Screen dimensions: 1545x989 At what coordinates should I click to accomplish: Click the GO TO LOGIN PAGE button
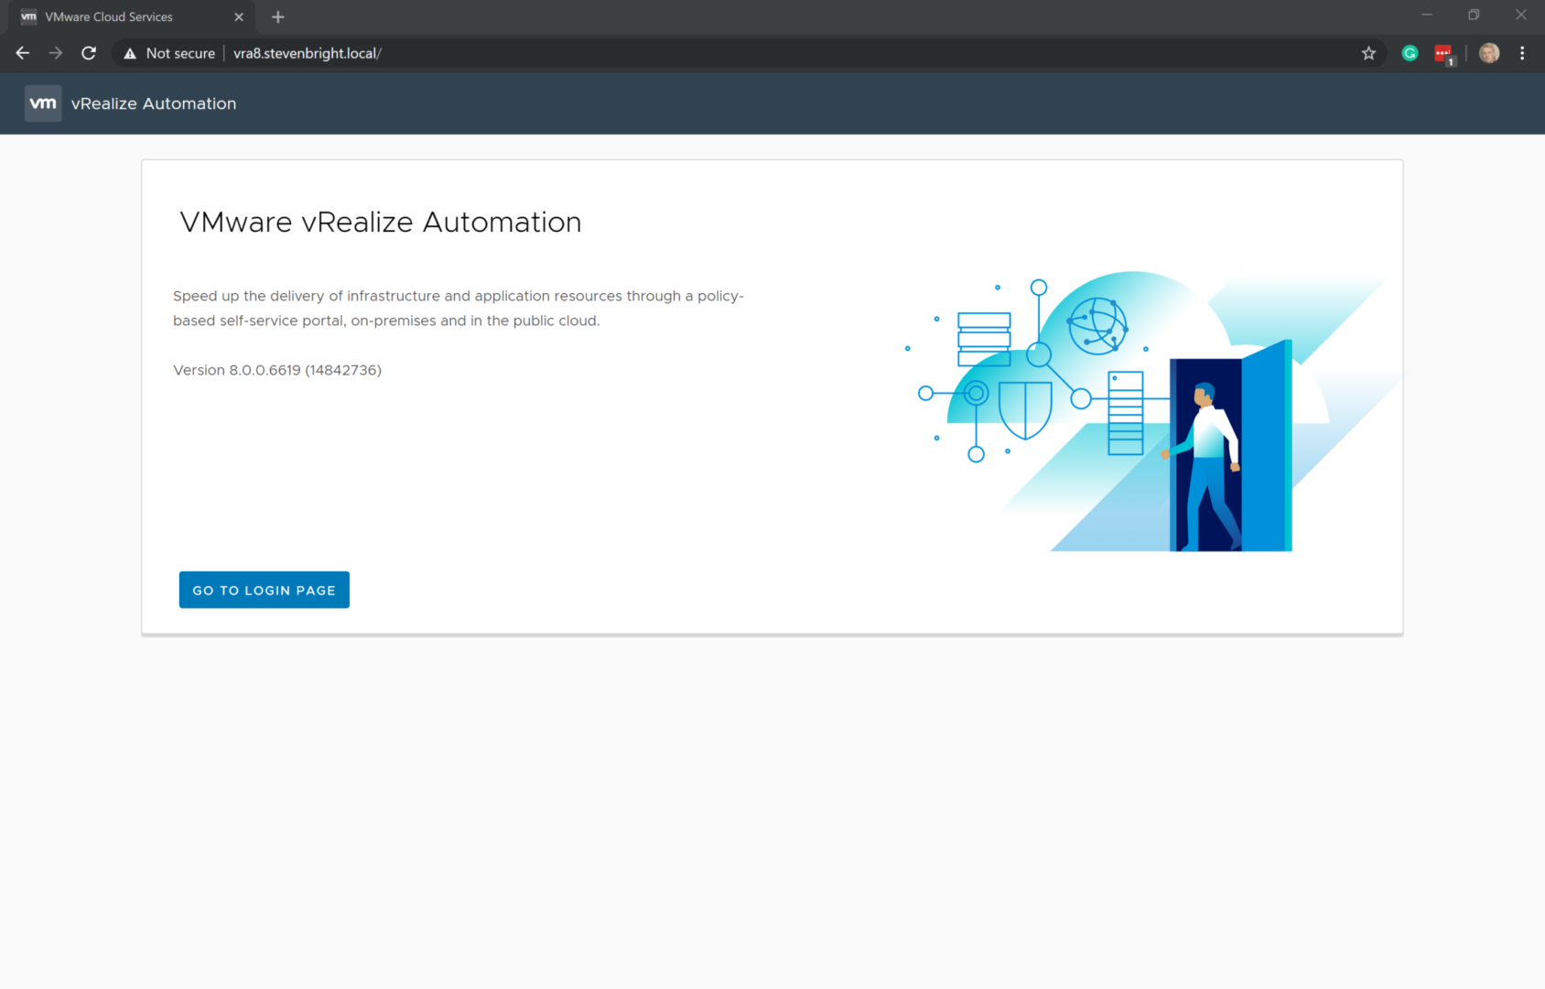coord(264,590)
